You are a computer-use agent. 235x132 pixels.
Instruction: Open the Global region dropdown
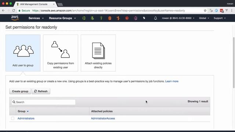click(204, 18)
